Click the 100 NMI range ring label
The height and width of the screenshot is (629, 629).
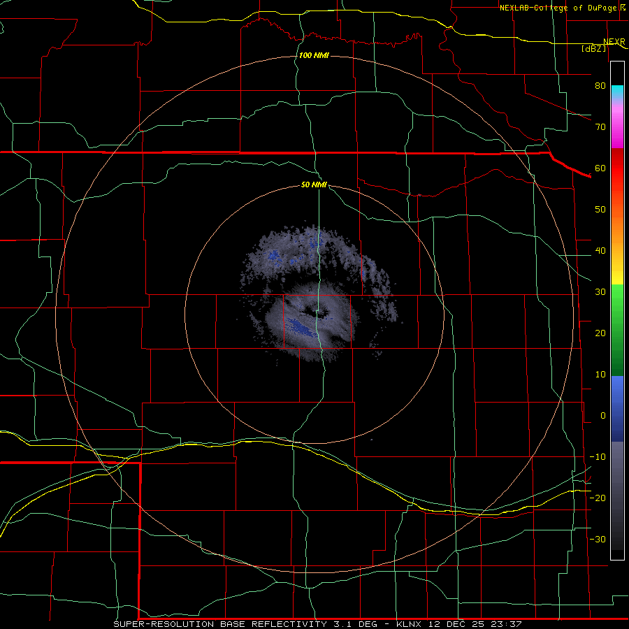tap(314, 55)
